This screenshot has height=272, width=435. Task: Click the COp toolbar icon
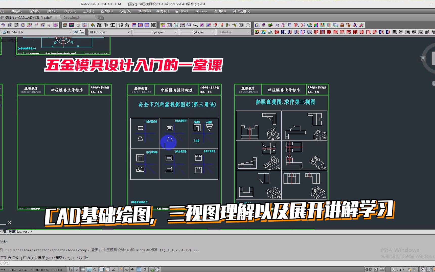pos(277,25)
